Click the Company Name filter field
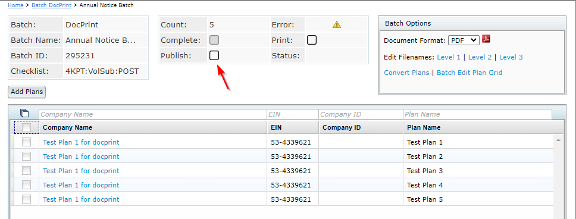 point(153,114)
